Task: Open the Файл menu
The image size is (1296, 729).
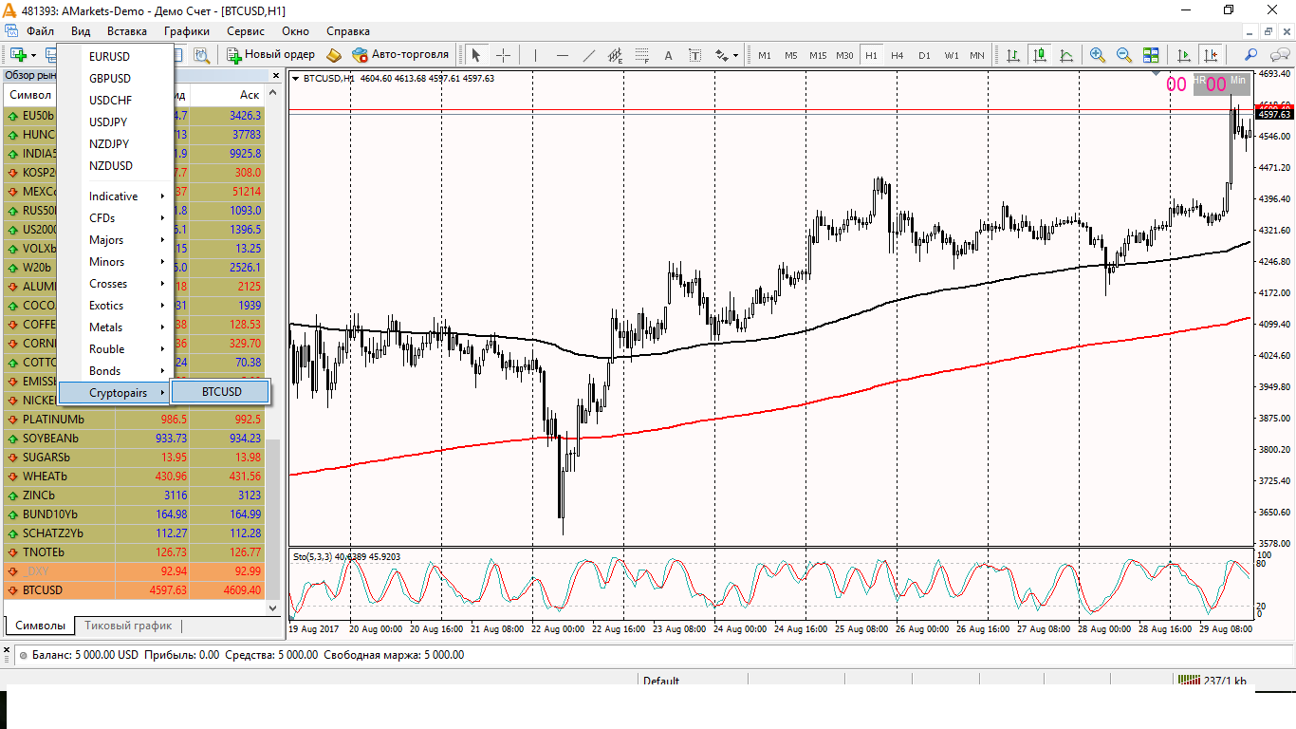Action: coord(40,31)
